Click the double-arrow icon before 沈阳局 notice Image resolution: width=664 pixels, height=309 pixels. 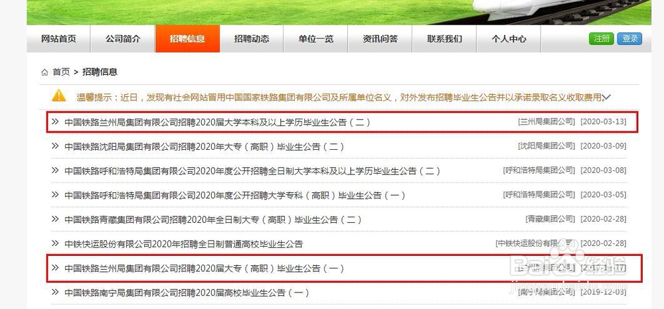tap(55, 147)
